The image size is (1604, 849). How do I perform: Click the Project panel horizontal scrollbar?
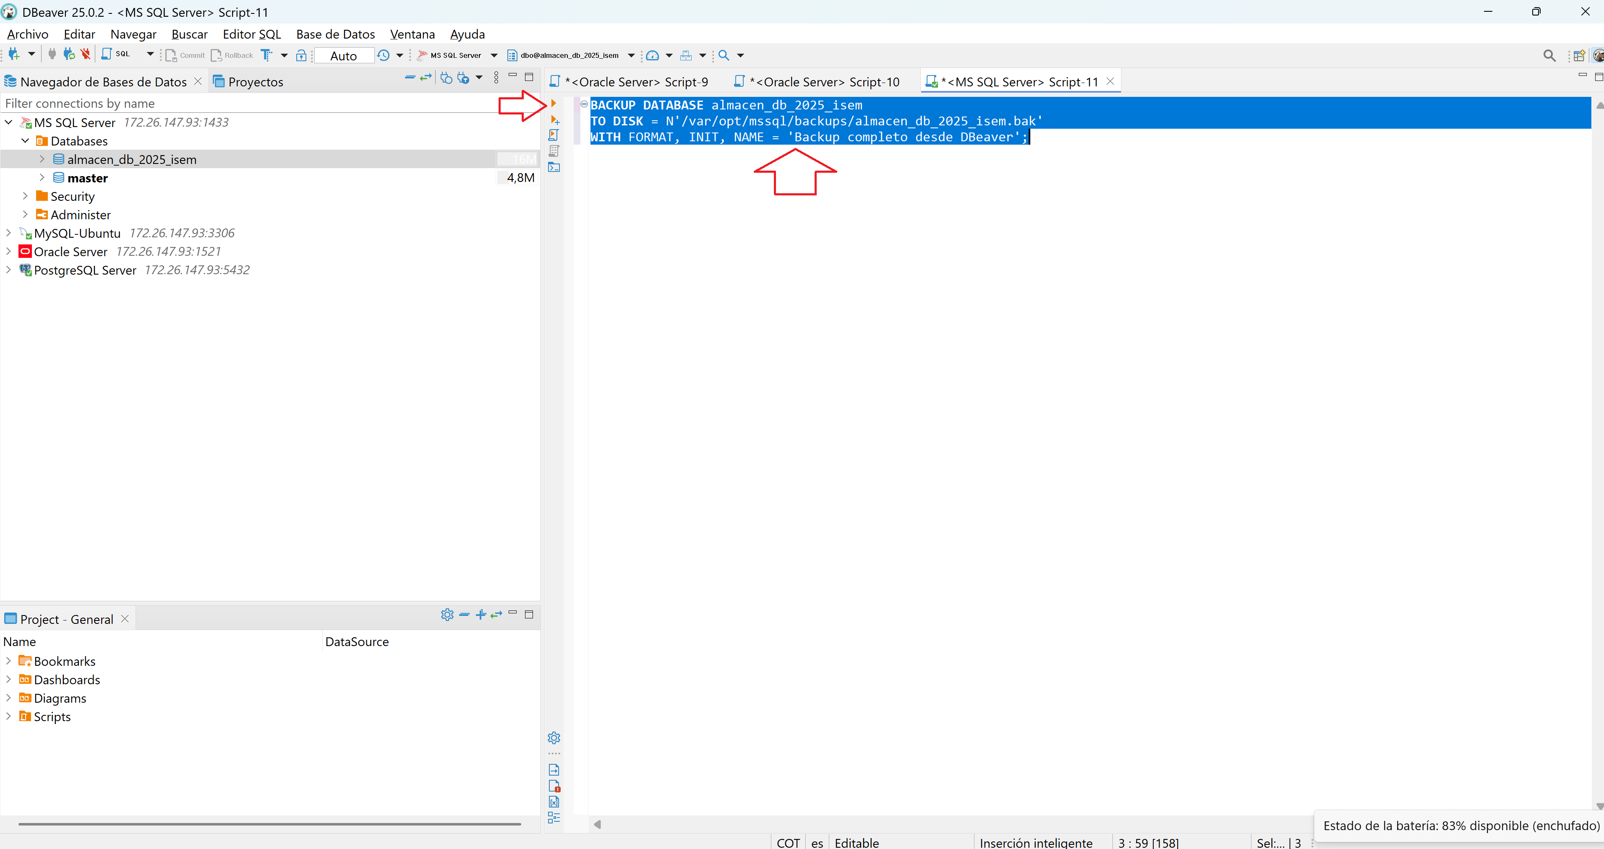[269, 824]
